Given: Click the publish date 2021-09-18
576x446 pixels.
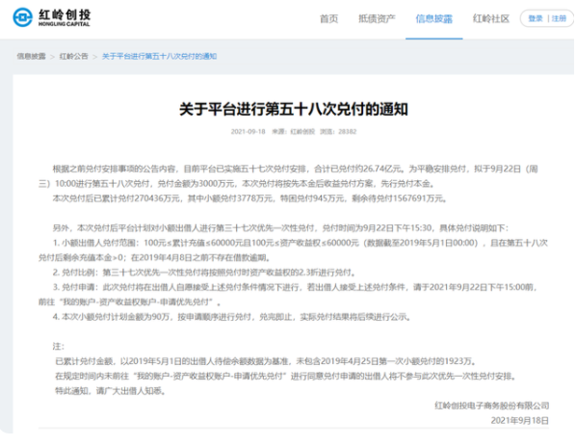Looking at the screenshot, I should click(x=248, y=132).
